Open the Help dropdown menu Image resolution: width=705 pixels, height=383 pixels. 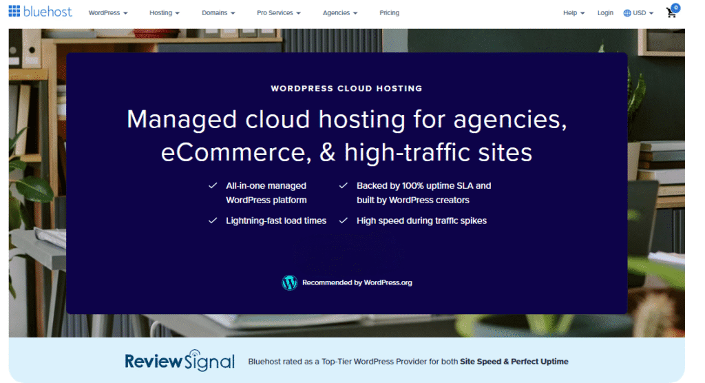574,13
